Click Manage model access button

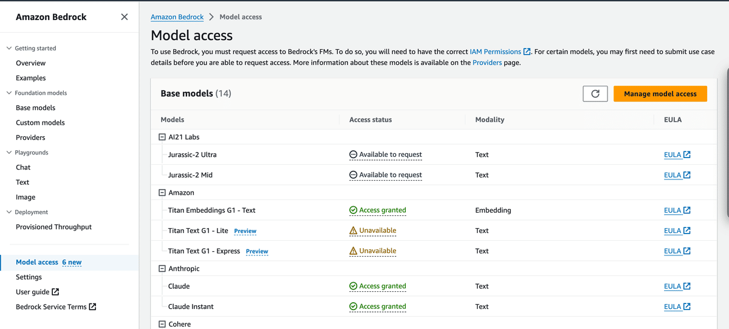pos(660,94)
